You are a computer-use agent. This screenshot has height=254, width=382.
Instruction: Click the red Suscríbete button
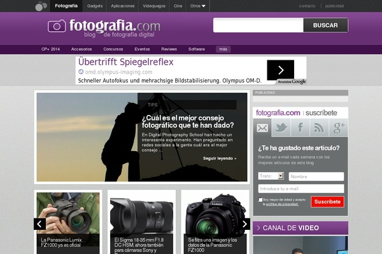point(327,202)
